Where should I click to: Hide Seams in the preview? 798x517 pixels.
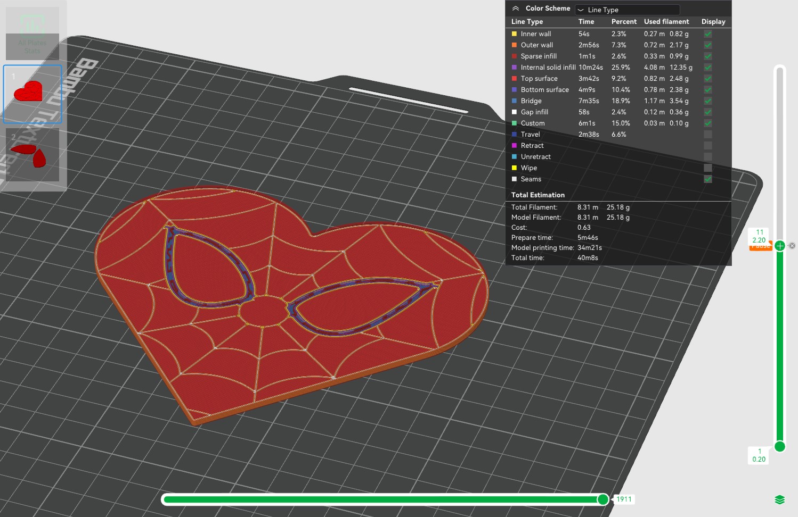[x=708, y=179]
